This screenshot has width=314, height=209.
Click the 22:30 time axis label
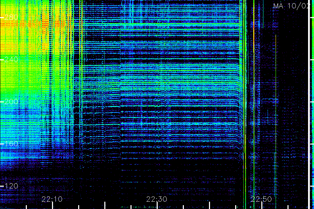click(x=157, y=199)
